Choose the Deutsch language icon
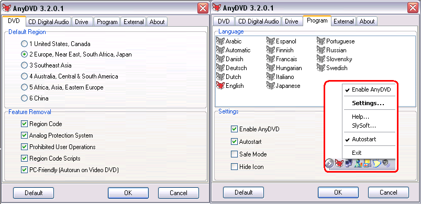 coord(220,68)
